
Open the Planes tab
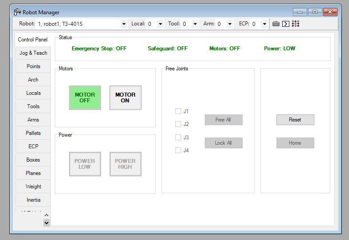pyautogui.click(x=33, y=173)
